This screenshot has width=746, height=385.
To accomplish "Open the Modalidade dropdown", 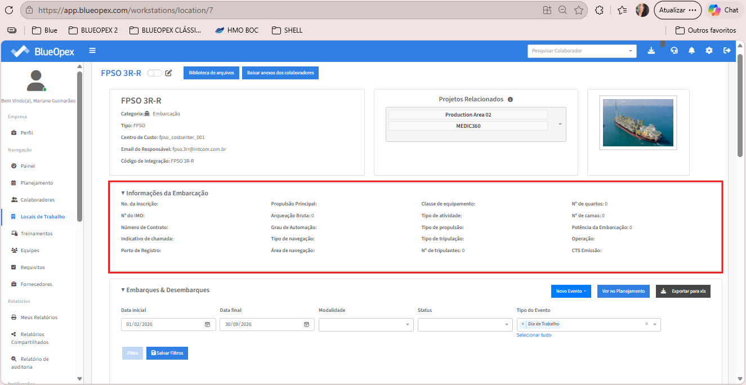I will coord(366,325).
